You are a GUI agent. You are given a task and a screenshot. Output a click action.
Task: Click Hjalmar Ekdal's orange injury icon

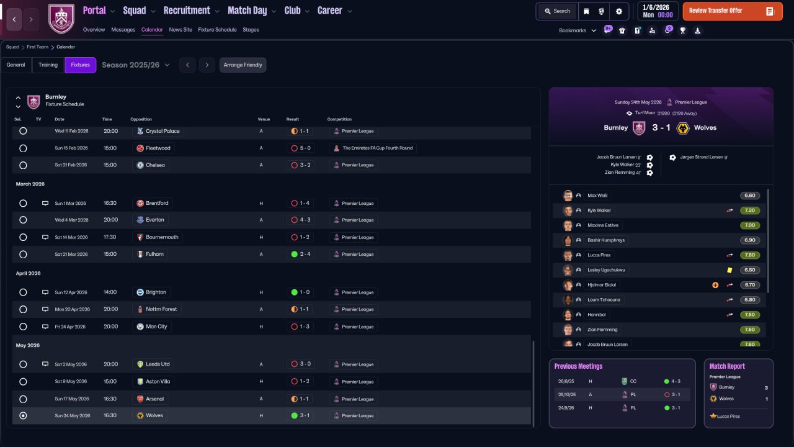point(715,285)
